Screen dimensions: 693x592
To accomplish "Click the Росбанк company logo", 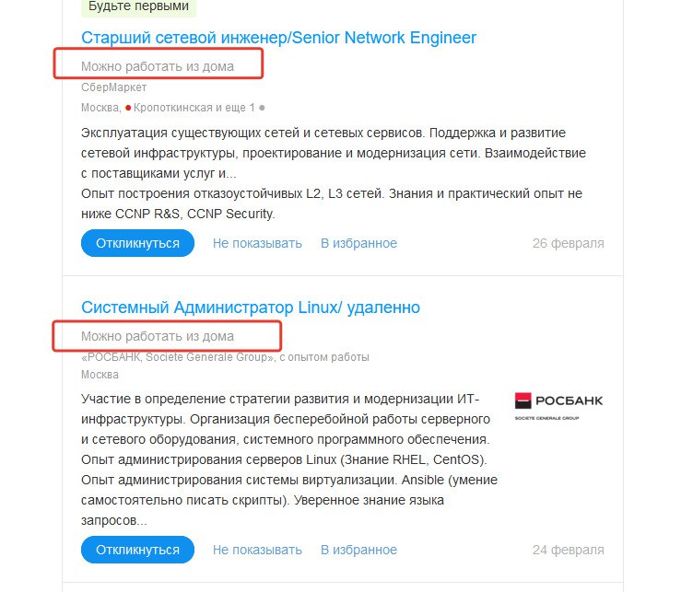I will tap(558, 402).
